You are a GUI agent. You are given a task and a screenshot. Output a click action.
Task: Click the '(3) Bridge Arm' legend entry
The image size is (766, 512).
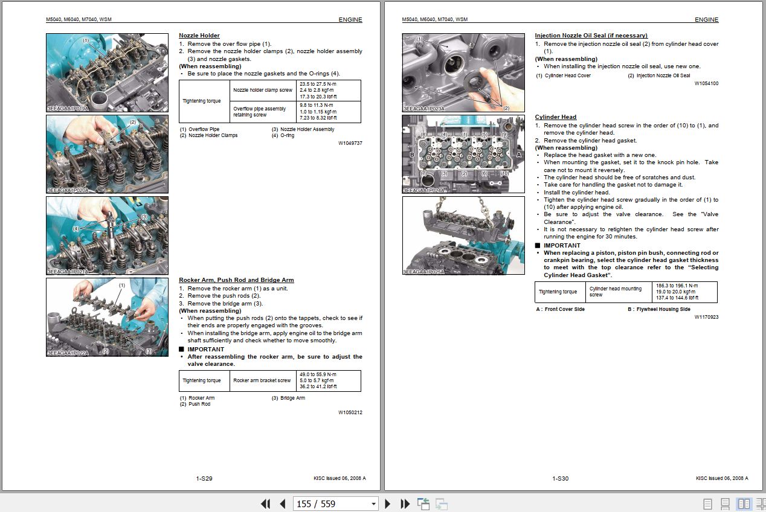click(x=288, y=398)
